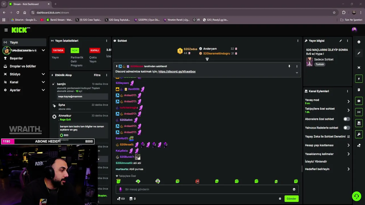Image resolution: width=365 pixels, height=205 pixels.
Task: Expand the channel profile dropdown
Action: pyautogui.click(x=43, y=50)
